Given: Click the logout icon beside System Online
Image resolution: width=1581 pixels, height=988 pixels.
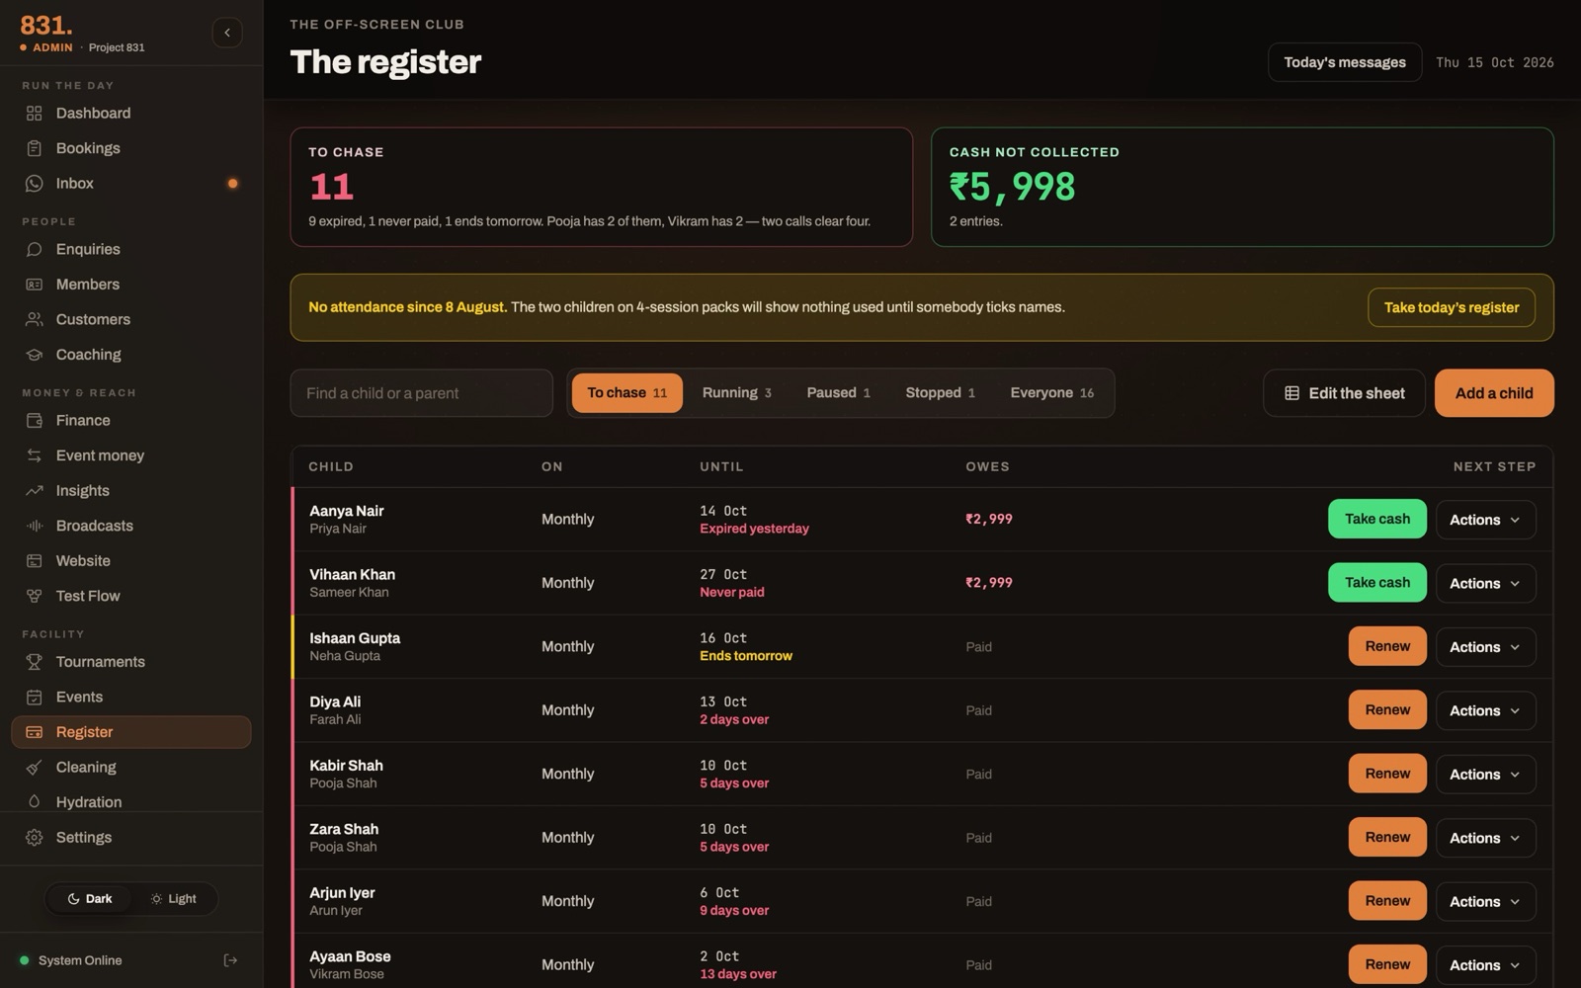Looking at the screenshot, I should pos(230,960).
